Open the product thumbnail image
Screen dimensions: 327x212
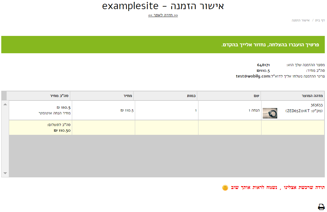pyautogui.click(x=270, y=113)
